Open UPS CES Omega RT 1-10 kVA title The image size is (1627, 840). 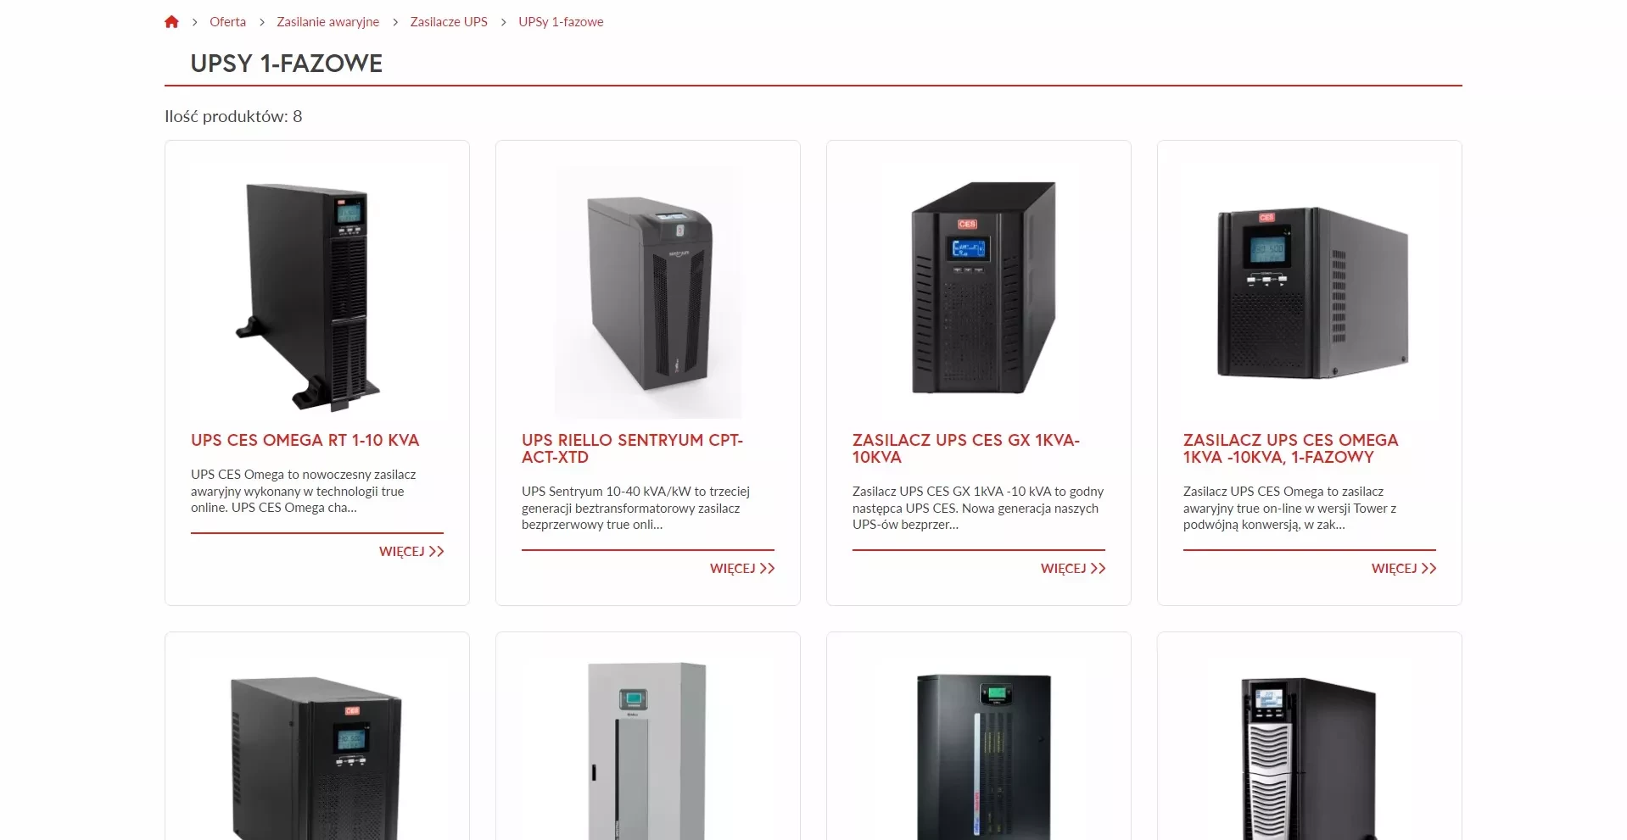point(305,440)
